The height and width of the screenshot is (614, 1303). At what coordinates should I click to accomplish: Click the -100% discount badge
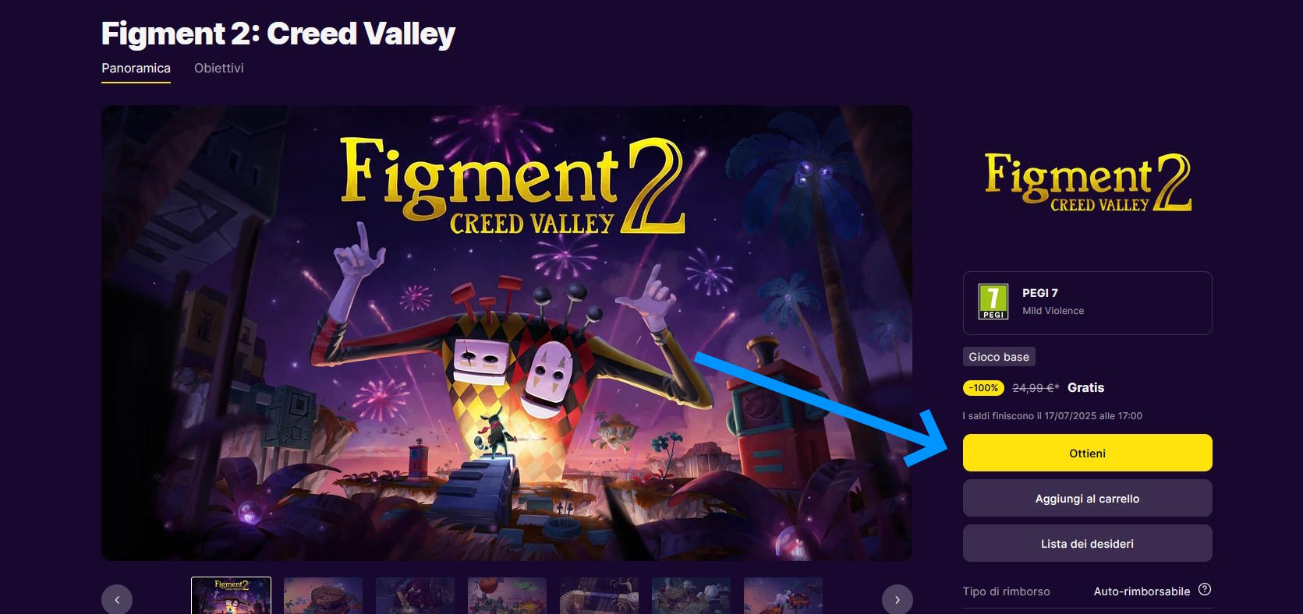983,387
